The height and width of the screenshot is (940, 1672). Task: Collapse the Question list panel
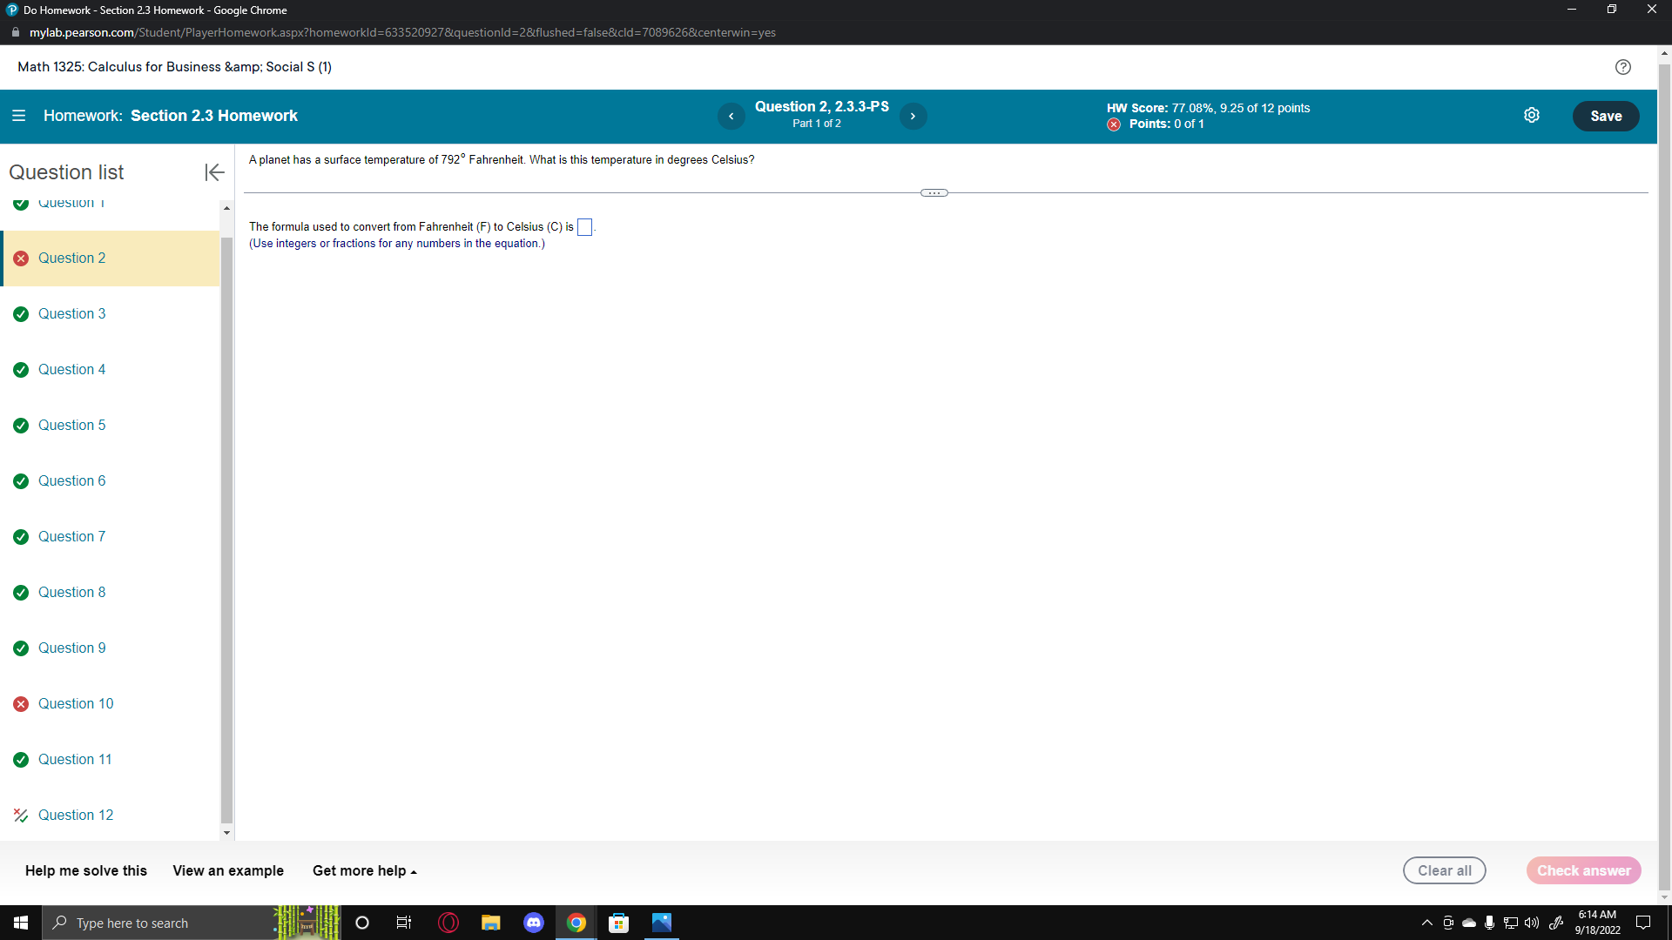coord(213,172)
